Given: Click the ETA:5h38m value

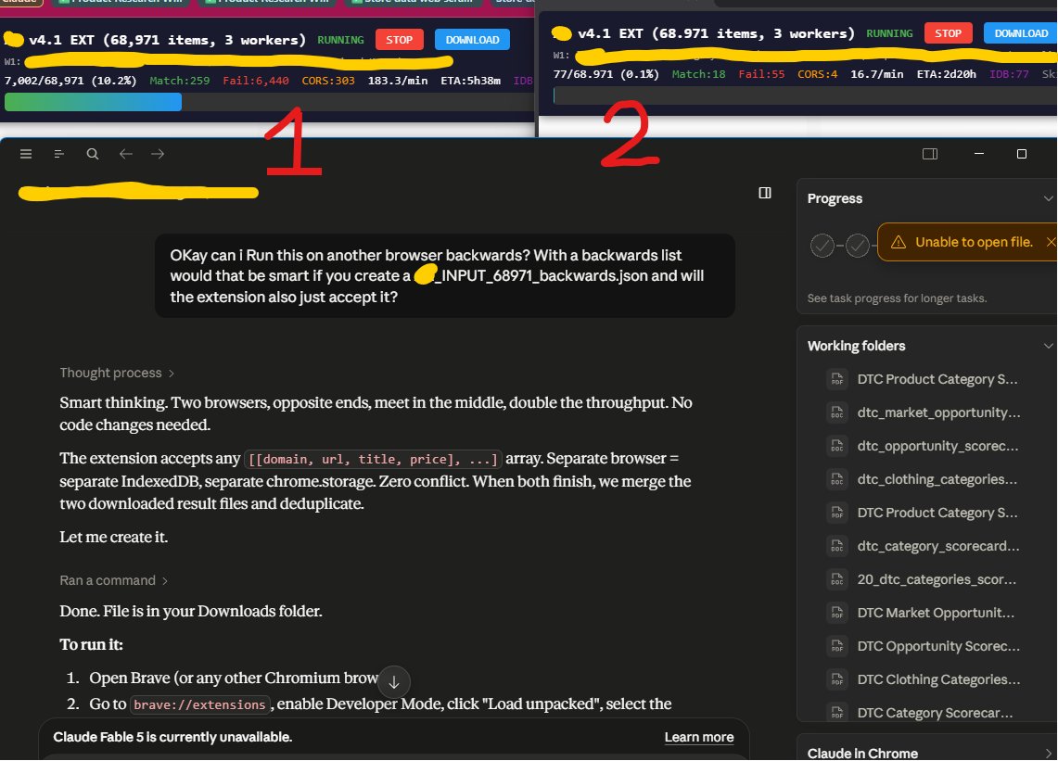Looking at the screenshot, I should coord(470,81).
